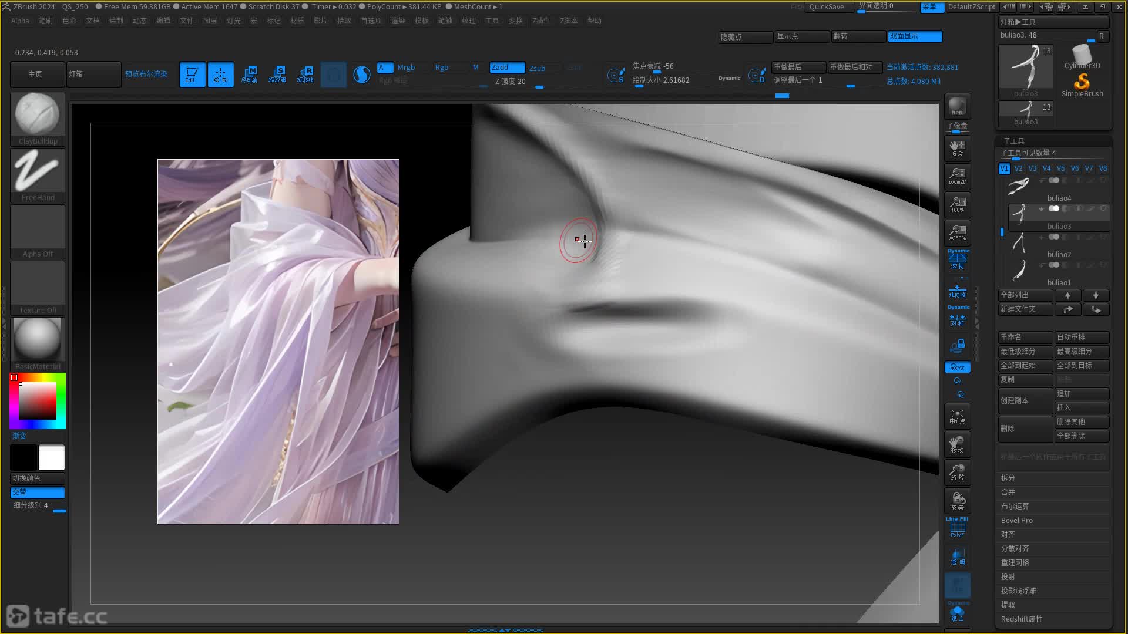The image size is (1128, 634).
Task: Expand the 布尔运算 (Boolean) section
Action: pos(1015,506)
